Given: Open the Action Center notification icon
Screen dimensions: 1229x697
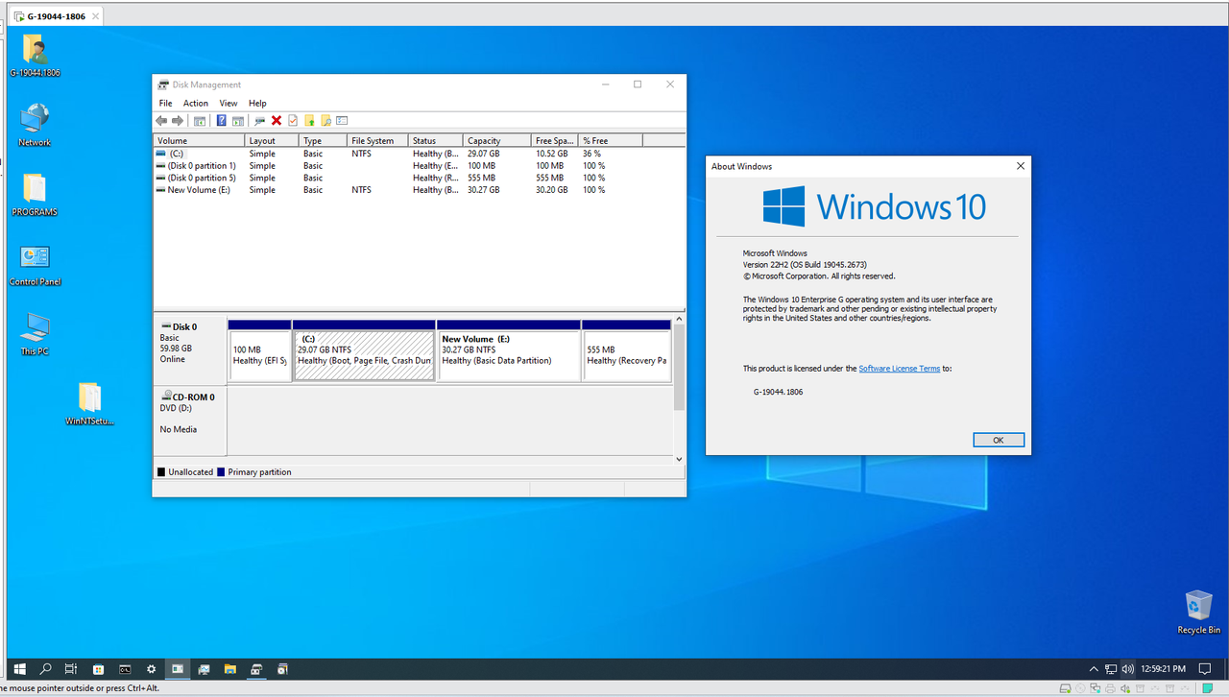Looking at the screenshot, I should (1205, 668).
